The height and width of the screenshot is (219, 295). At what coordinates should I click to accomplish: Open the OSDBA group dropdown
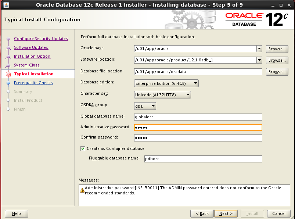point(145,106)
